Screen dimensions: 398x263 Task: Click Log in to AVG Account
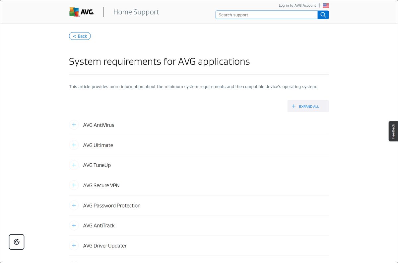(297, 6)
